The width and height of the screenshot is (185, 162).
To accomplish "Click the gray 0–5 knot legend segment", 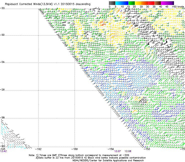I will (112, 3).
